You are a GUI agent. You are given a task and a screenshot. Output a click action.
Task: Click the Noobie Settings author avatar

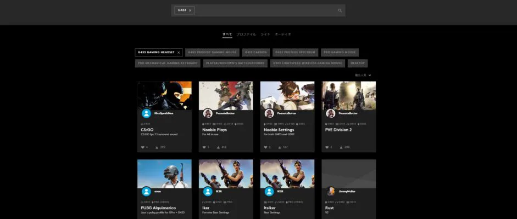click(269, 113)
